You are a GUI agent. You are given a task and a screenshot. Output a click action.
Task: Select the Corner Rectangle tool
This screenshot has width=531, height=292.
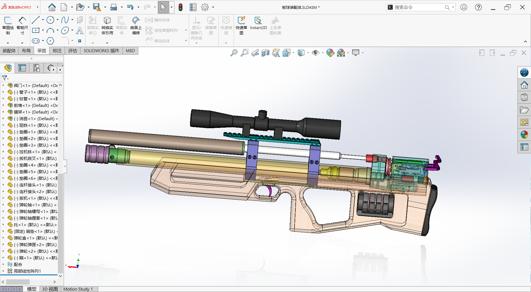[36, 30]
